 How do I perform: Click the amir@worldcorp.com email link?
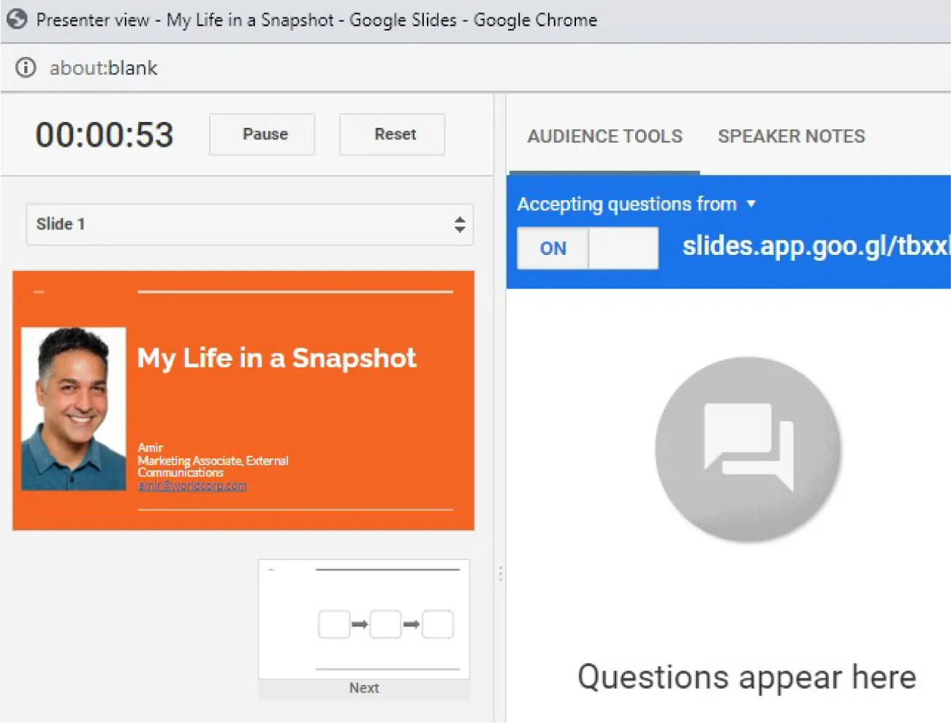[x=192, y=485]
